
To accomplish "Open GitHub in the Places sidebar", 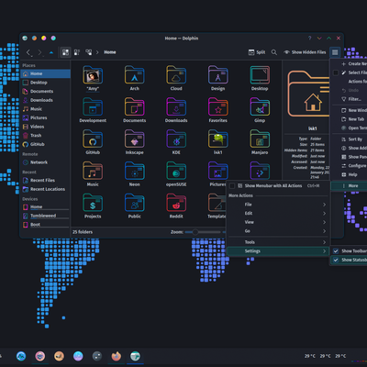I will pos(46,144).
